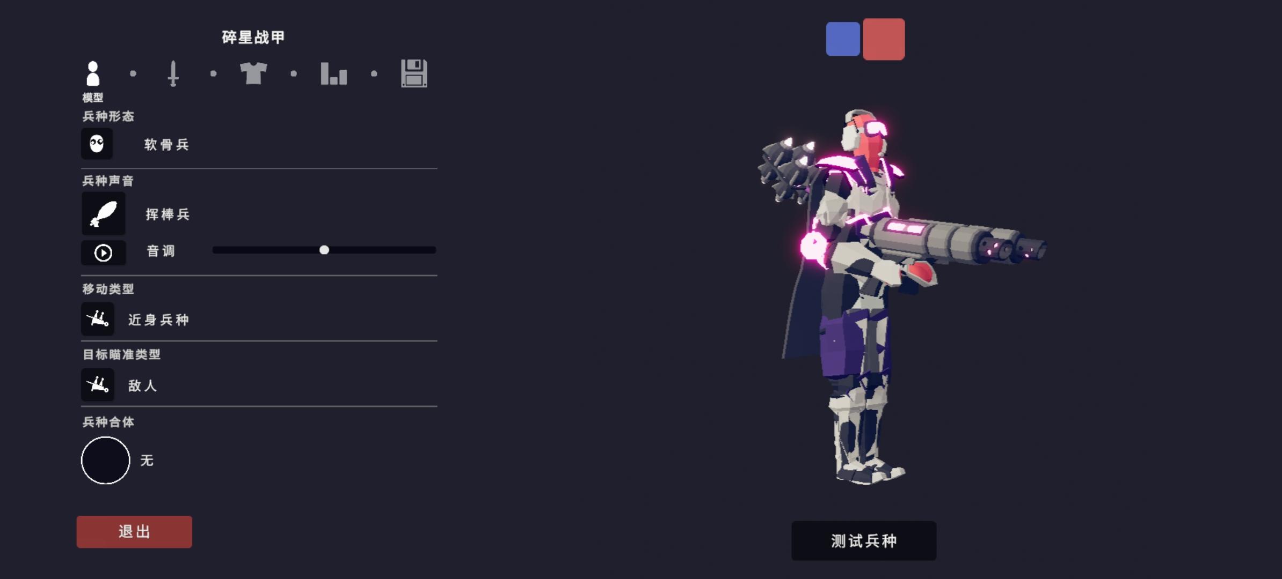This screenshot has width=1282, height=579.
Task: Select the unit merge empty circle
Action: (x=105, y=461)
